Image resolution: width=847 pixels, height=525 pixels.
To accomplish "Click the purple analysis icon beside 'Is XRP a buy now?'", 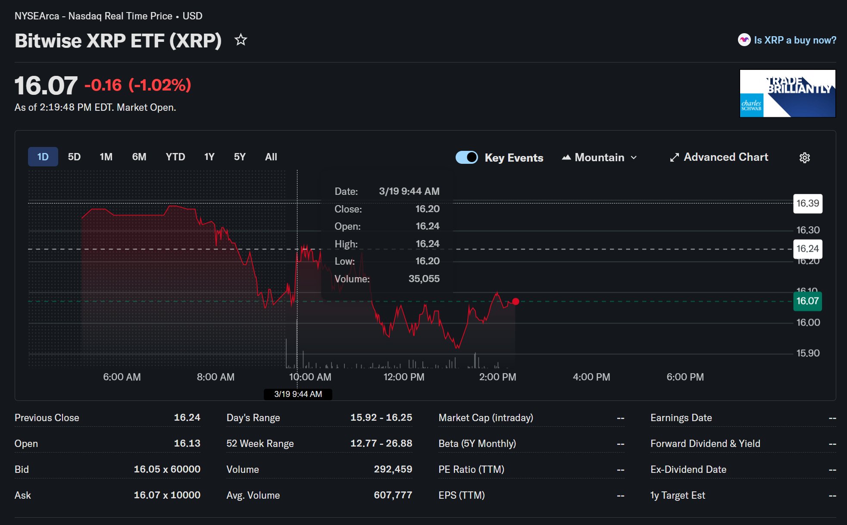I will coord(744,40).
